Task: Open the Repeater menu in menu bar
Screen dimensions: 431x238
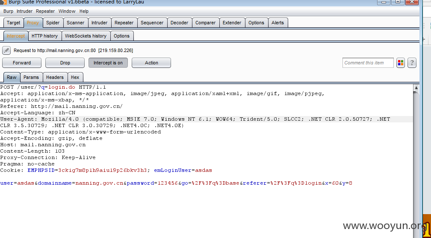Action: point(45,11)
